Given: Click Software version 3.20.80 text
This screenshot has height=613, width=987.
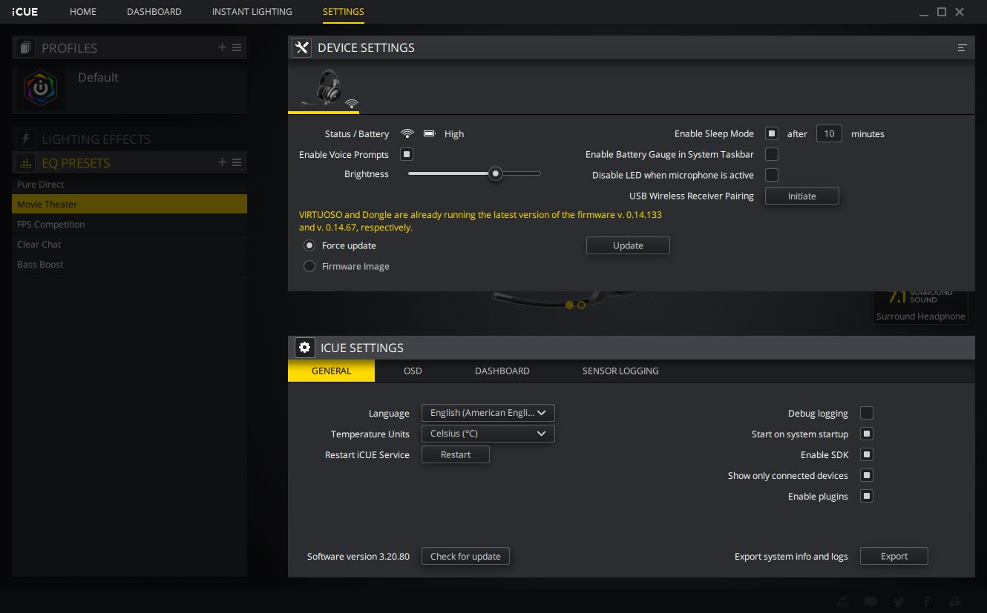Looking at the screenshot, I should click(x=358, y=556).
